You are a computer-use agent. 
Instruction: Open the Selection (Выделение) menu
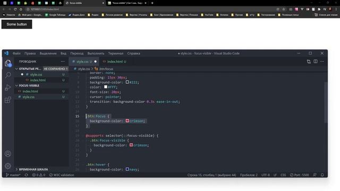tap(48, 53)
